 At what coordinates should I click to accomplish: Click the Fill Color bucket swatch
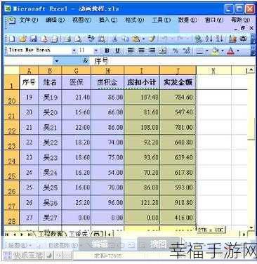pyautogui.click(x=216, y=51)
